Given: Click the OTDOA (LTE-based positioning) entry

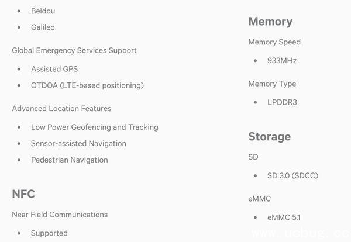Looking at the screenshot, I should click(87, 85).
